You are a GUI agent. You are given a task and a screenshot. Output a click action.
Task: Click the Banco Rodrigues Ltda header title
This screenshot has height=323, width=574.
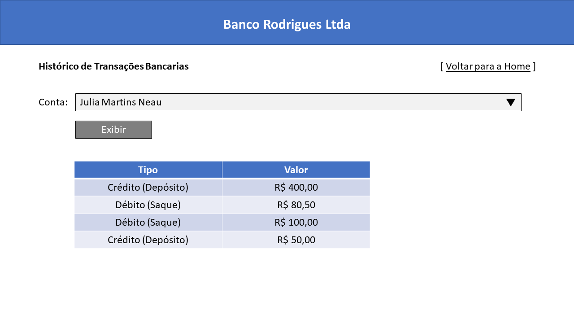287,24
